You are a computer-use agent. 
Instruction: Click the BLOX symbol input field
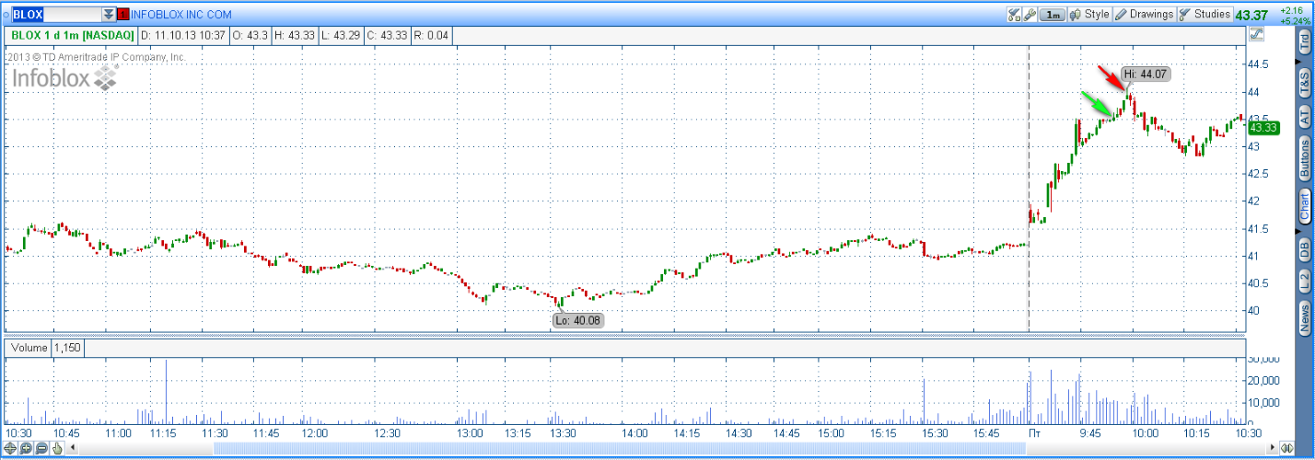[56, 15]
